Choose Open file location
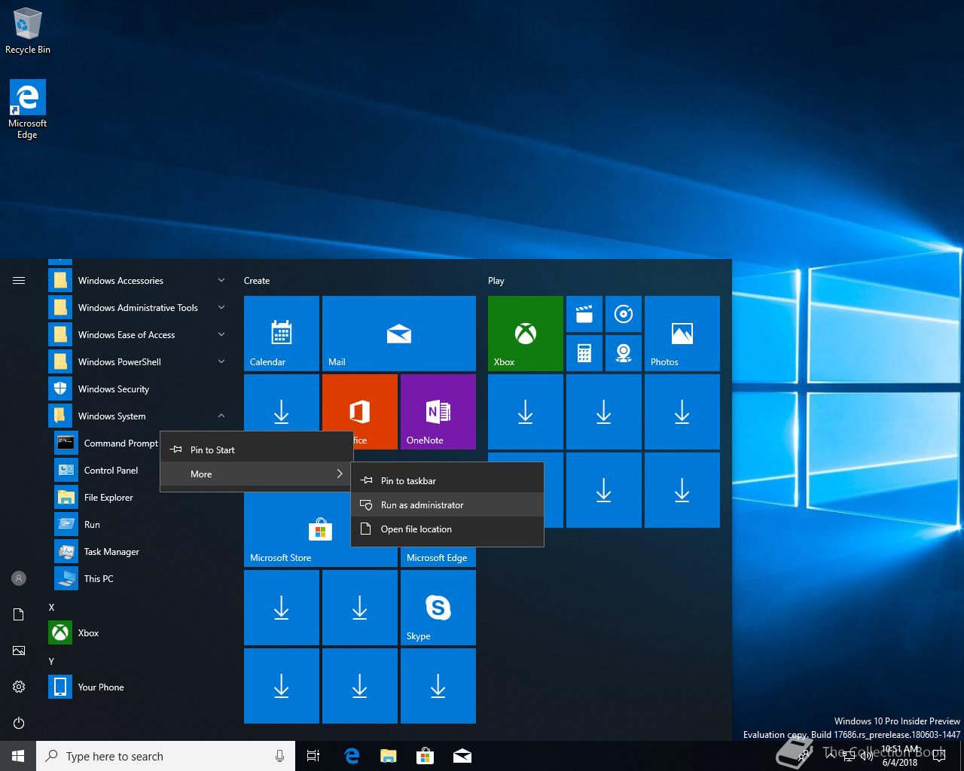The image size is (964, 771). click(x=447, y=529)
